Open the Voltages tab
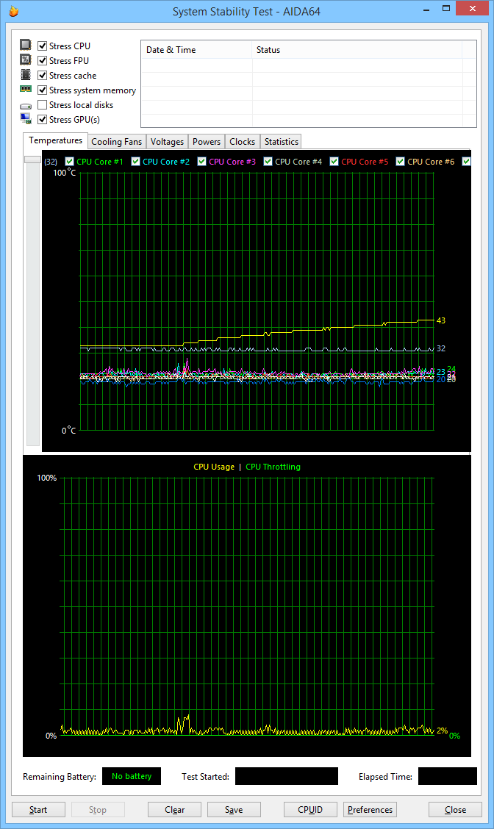494x829 pixels. tap(167, 142)
